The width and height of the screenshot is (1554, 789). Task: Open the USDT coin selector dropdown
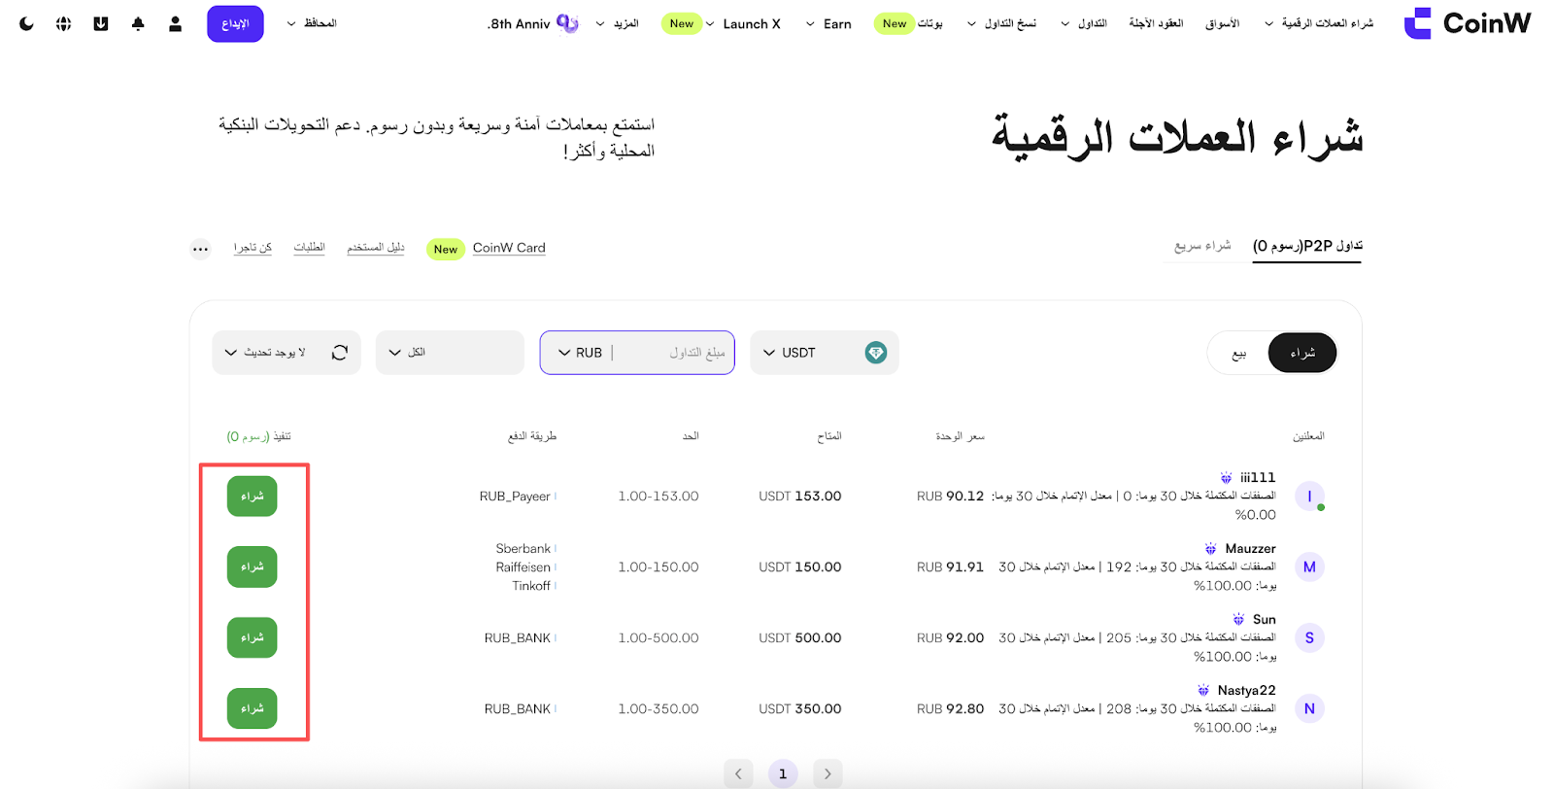[x=825, y=353]
